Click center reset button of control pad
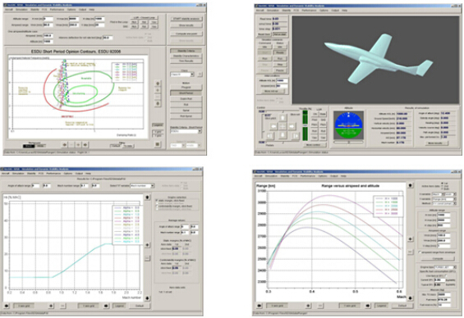This screenshot has height=318, width=464. coord(283,126)
